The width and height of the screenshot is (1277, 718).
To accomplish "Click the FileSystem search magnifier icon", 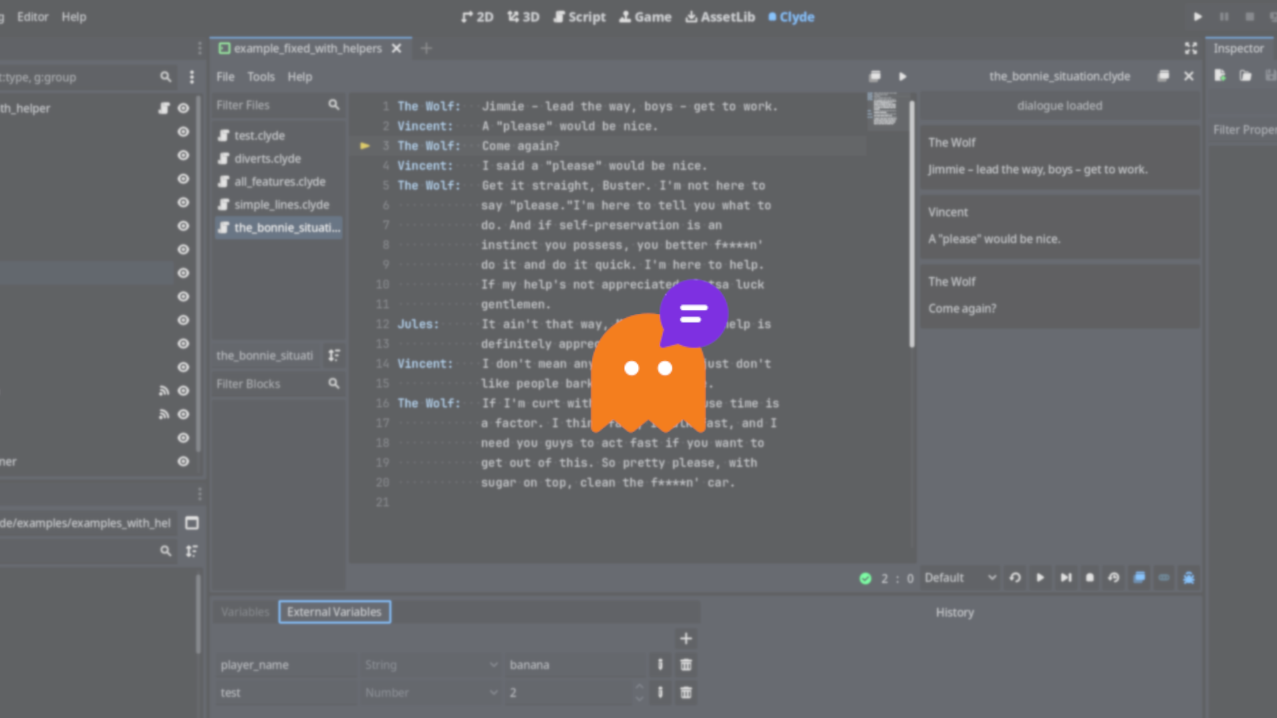I will pos(166,551).
